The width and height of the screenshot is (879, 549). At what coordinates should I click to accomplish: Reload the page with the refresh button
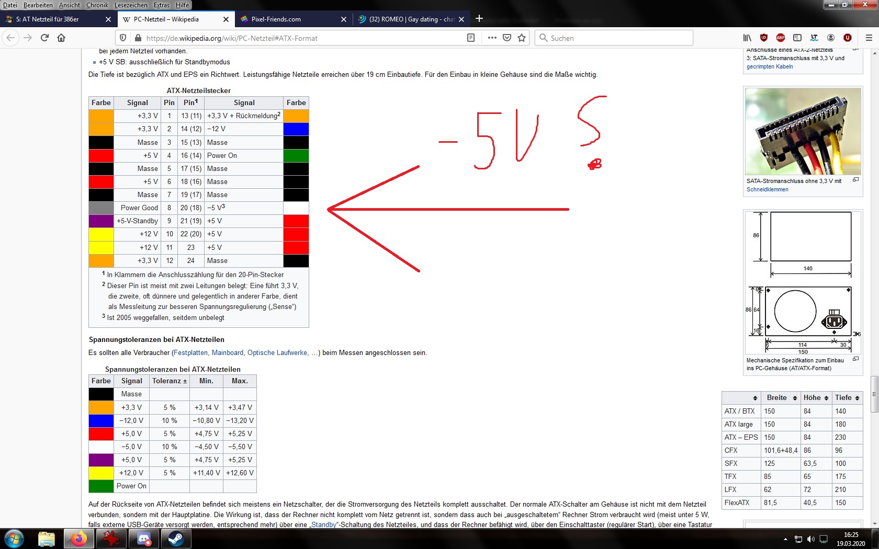pos(44,38)
